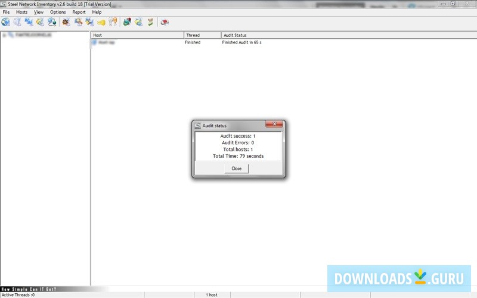This screenshot has width=477, height=298.
Task: Click the faded white computer toolbar icon
Action: (x=17, y=22)
